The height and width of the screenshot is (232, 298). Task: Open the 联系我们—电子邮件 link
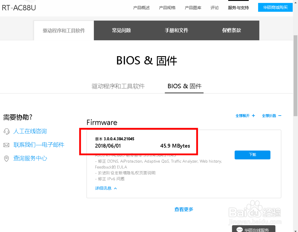[39, 145]
